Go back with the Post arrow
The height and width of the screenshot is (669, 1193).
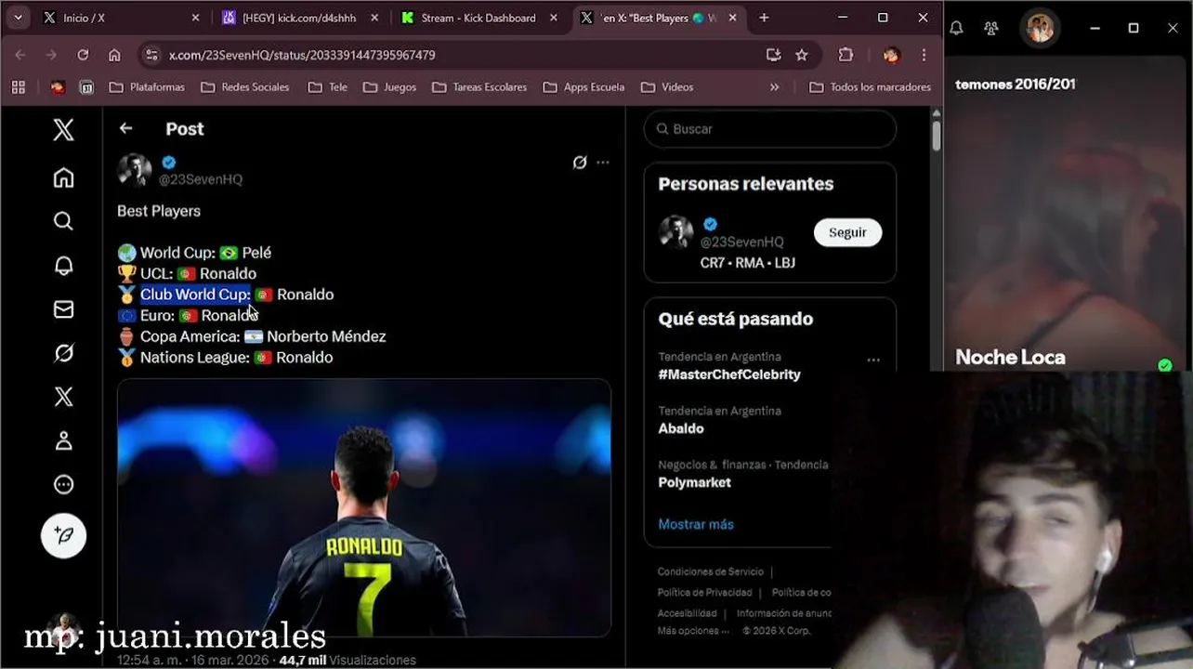coord(125,129)
